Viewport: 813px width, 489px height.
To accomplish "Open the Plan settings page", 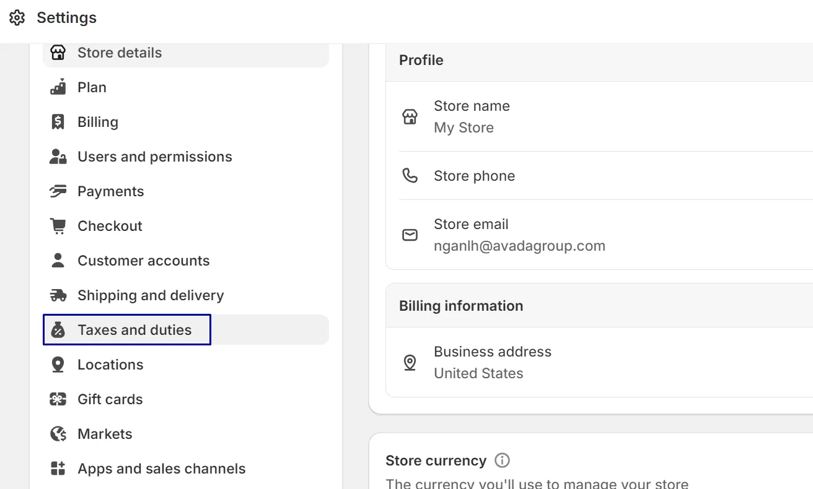I will click(x=186, y=87).
